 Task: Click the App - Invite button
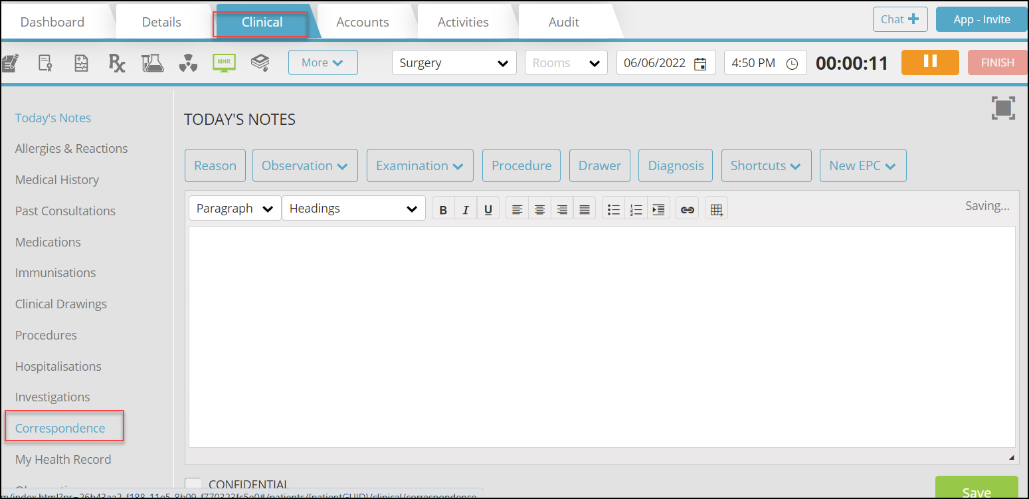tap(982, 19)
